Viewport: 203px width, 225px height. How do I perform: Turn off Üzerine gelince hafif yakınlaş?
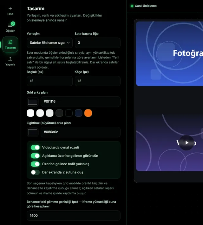pyautogui.click(x=35, y=164)
